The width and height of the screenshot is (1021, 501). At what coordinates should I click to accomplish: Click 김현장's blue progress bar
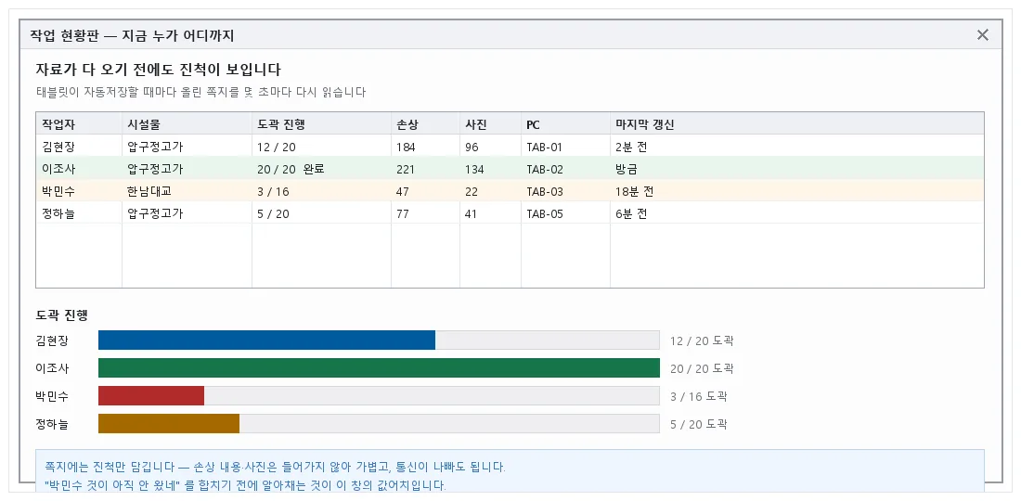tap(266, 340)
